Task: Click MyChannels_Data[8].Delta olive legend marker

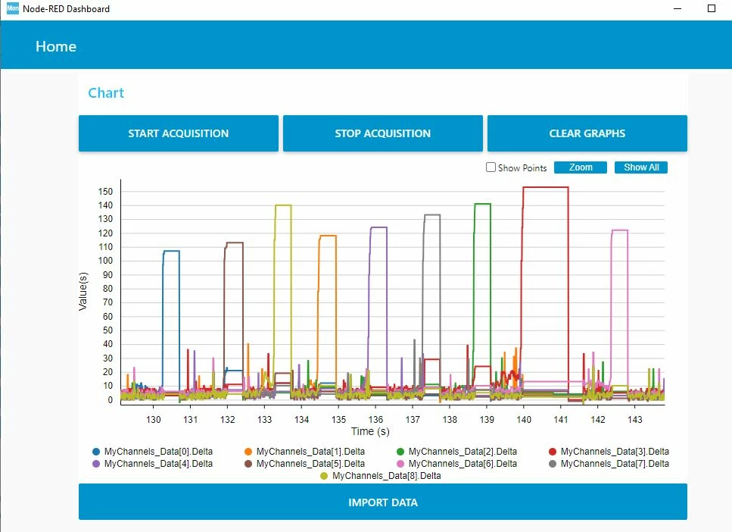Action: pos(325,476)
